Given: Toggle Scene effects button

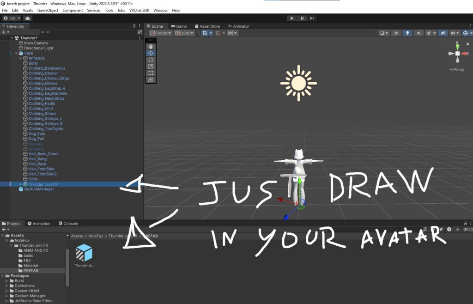Looking at the screenshot, I should (x=428, y=33).
